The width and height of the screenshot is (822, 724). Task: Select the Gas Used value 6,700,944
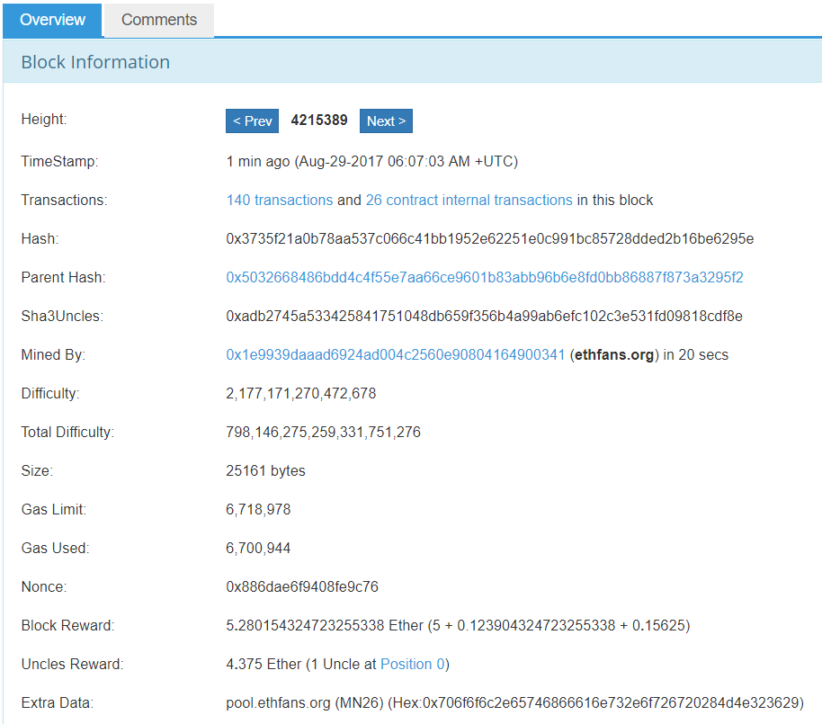(258, 549)
